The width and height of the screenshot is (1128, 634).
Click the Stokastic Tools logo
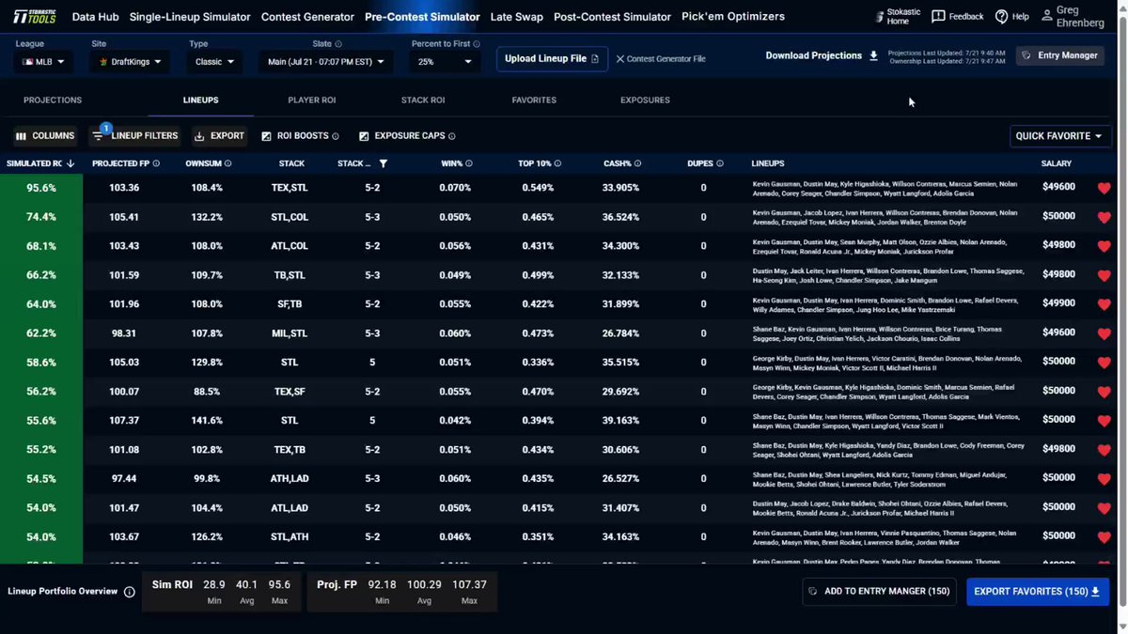coord(33,16)
